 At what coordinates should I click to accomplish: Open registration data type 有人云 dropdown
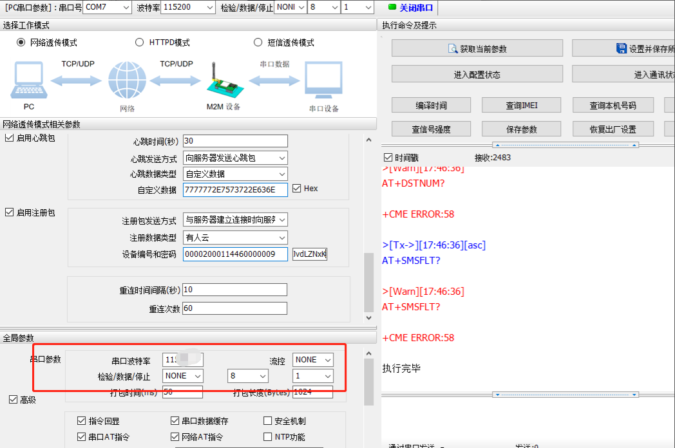[235, 238]
